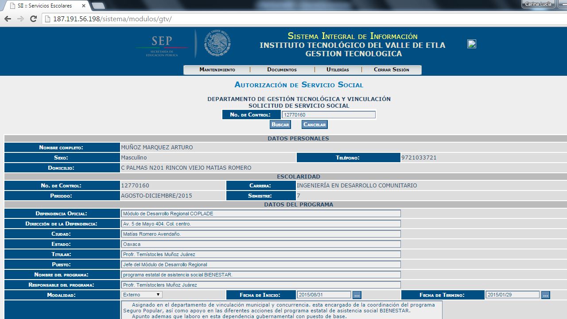Click the Dependencia Oficial input field
The width and height of the screenshot is (567, 319).
pos(261,214)
